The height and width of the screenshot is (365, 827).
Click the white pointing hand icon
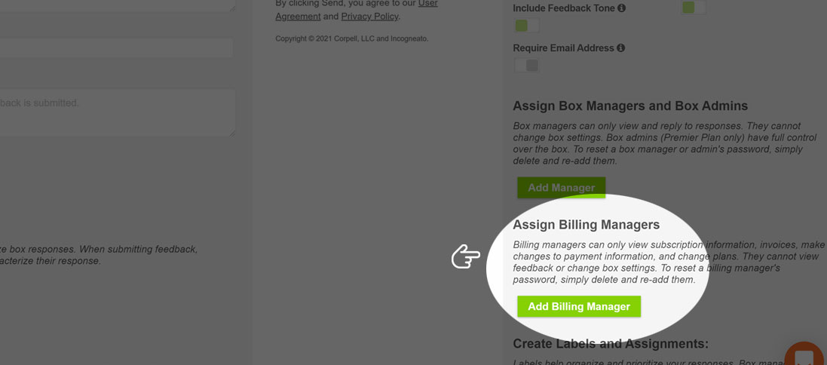click(466, 256)
